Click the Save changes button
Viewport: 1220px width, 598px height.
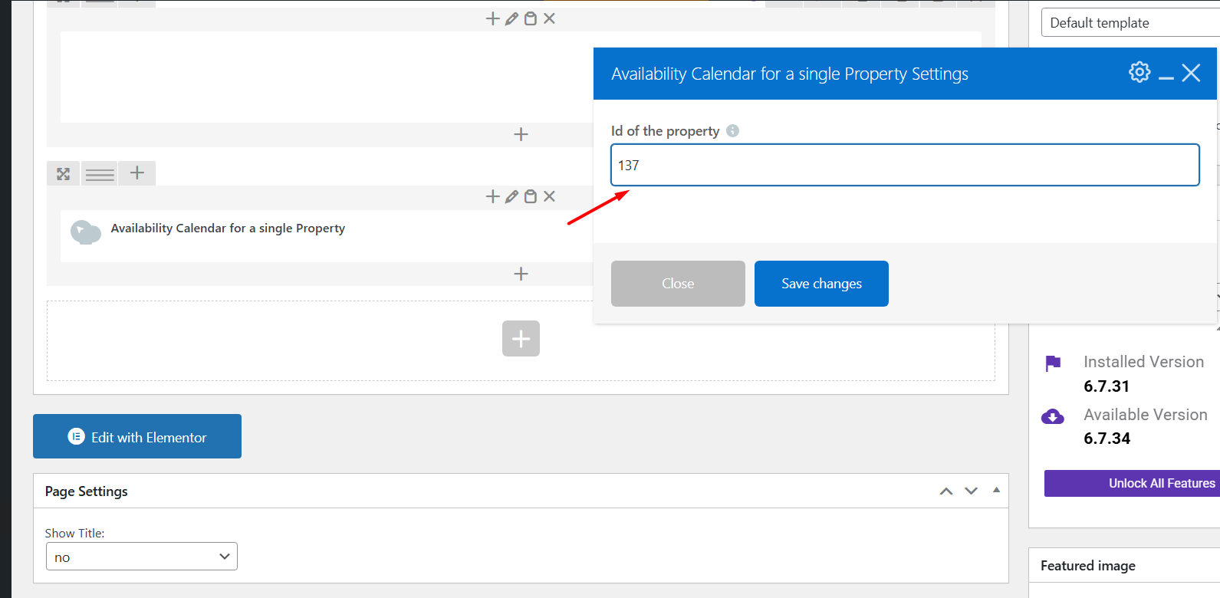pos(821,284)
